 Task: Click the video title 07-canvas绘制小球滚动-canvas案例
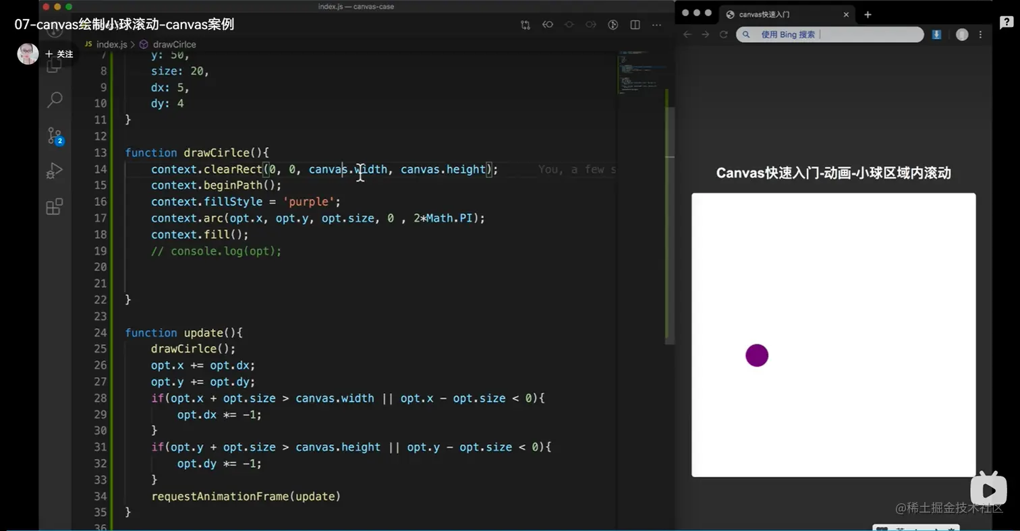point(125,24)
